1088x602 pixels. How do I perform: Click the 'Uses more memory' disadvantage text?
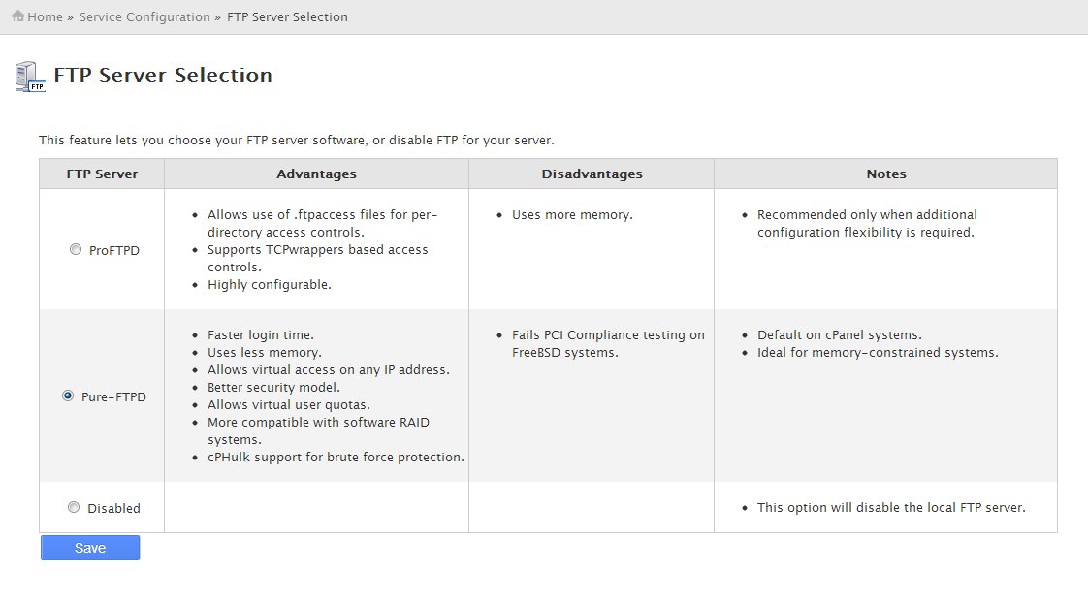pyautogui.click(x=572, y=215)
